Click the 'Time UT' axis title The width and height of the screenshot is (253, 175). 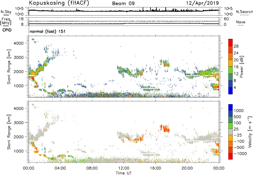coord(124,173)
